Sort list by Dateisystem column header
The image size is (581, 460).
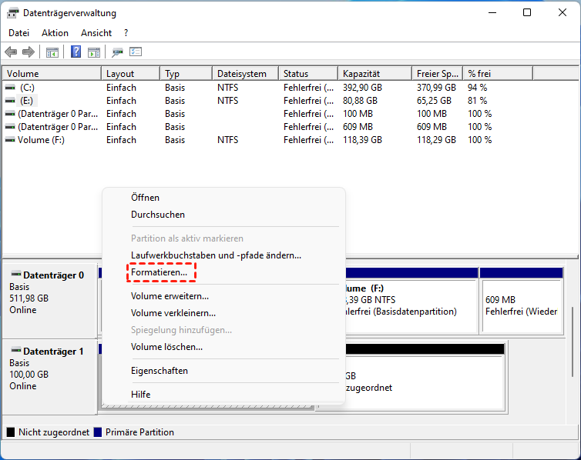tap(242, 74)
